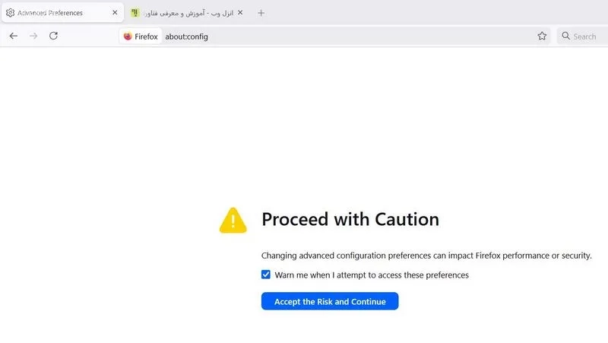Click the forward navigation arrow
The height and width of the screenshot is (343, 608).
33,36
